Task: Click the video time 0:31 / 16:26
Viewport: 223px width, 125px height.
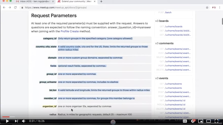Action: coord(37,121)
